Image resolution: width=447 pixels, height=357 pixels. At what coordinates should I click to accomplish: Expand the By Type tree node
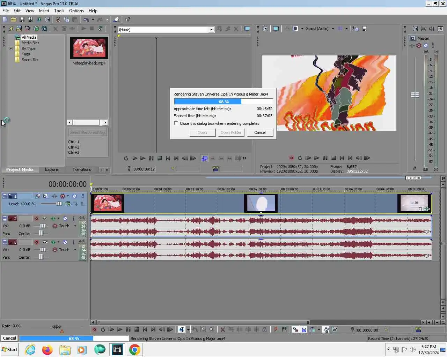click(x=11, y=49)
